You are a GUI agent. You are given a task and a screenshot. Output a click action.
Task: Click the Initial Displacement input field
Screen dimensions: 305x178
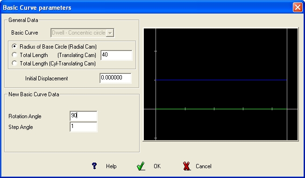click(115, 78)
